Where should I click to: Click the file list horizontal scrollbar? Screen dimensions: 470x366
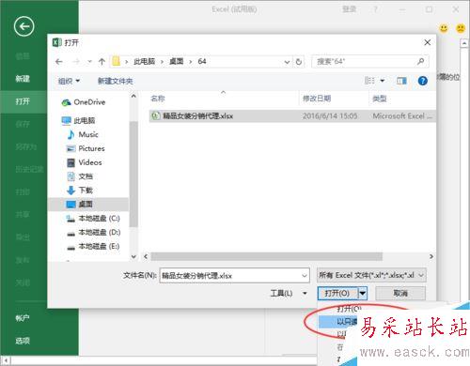[x=267, y=256]
